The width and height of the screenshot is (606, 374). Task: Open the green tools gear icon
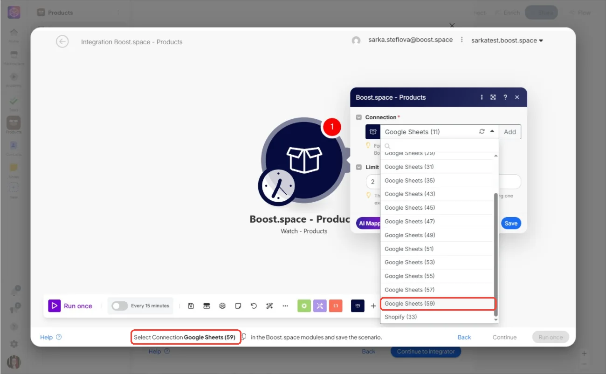click(304, 306)
